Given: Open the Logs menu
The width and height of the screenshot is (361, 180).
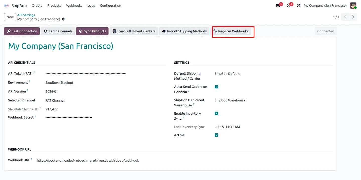Looking at the screenshot, I should pos(91,5).
